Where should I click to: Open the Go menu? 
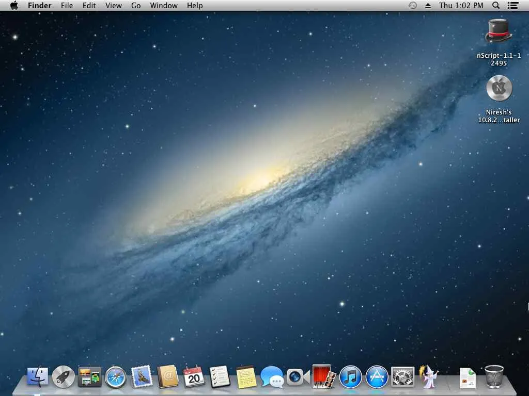tap(136, 5)
